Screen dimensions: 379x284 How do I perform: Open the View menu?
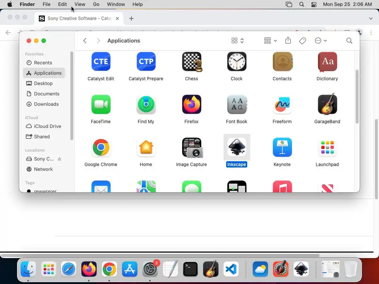(x=80, y=4)
